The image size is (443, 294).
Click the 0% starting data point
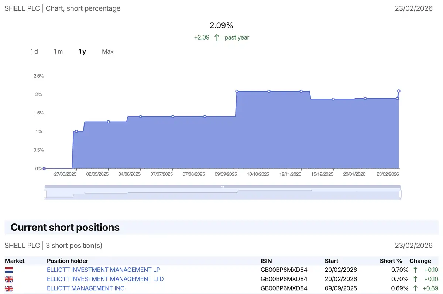[x=44, y=168]
